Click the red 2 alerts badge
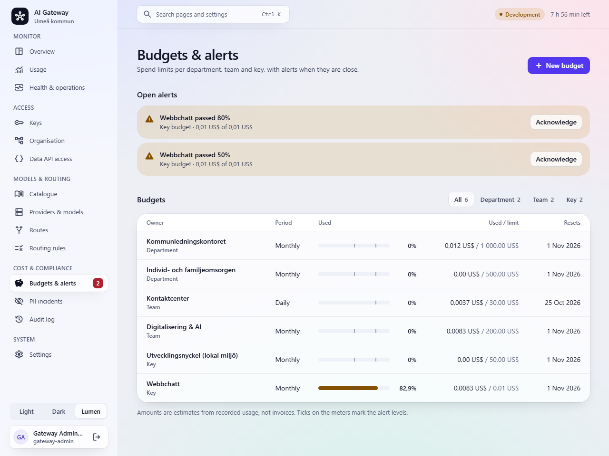 pyautogui.click(x=98, y=283)
